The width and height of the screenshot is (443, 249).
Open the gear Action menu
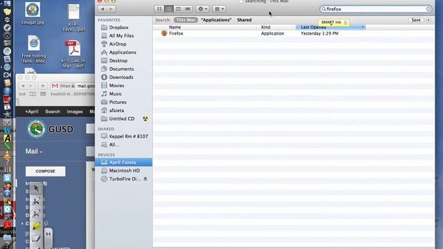(x=202, y=9)
